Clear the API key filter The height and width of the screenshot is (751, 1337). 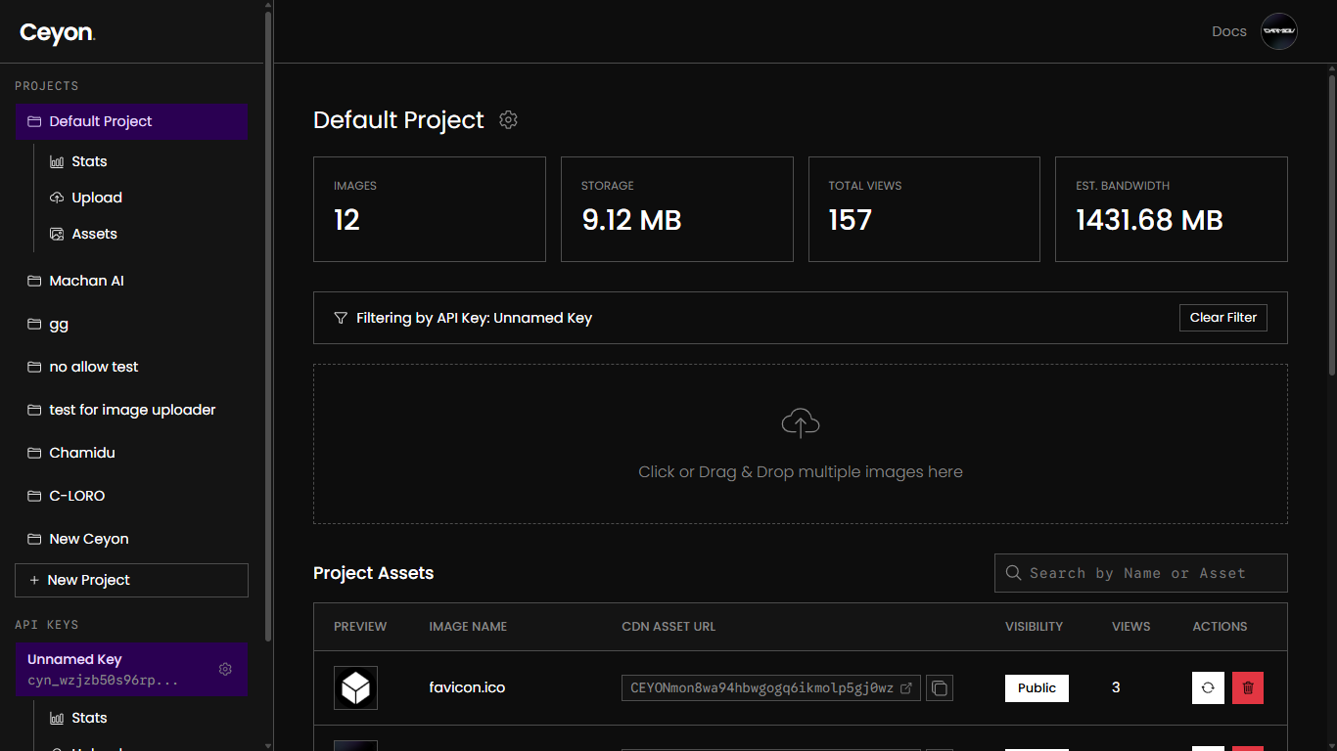[x=1223, y=318]
